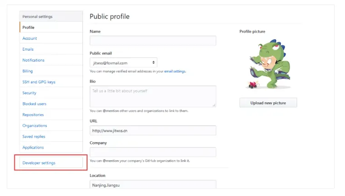Viewport: 345px width, 196px height.
Task: Open Security settings
Action: pyautogui.click(x=29, y=93)
